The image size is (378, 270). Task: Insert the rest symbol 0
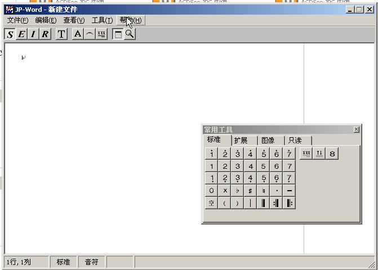tap(211, 191)
